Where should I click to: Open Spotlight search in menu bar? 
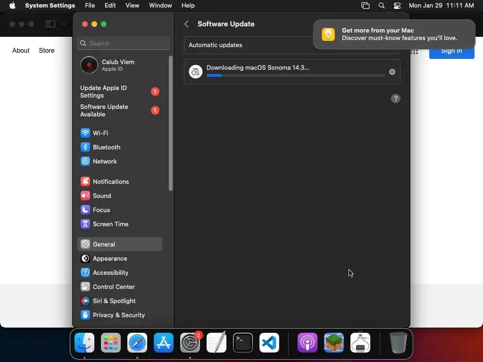pos(381,6)
